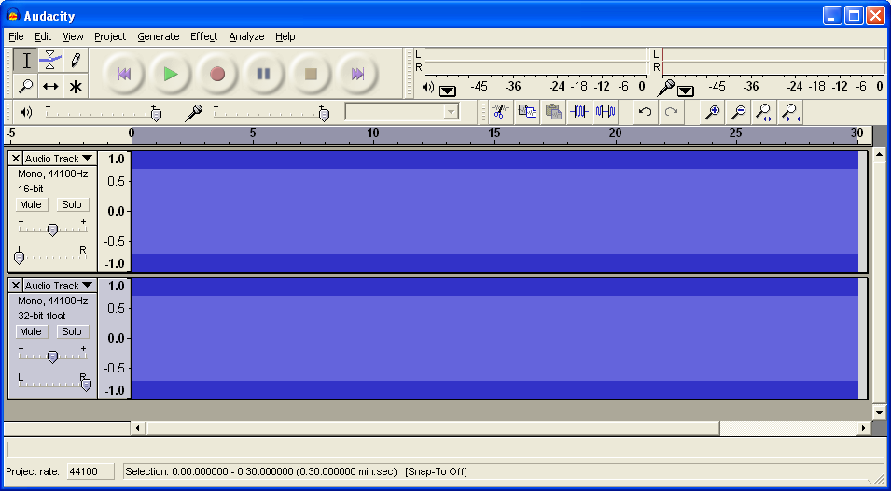Image resolution: width=891 pixels, height=491 pixels.
Task: Click the Snap-To Off status text
Action: click(x=436, y=471)
